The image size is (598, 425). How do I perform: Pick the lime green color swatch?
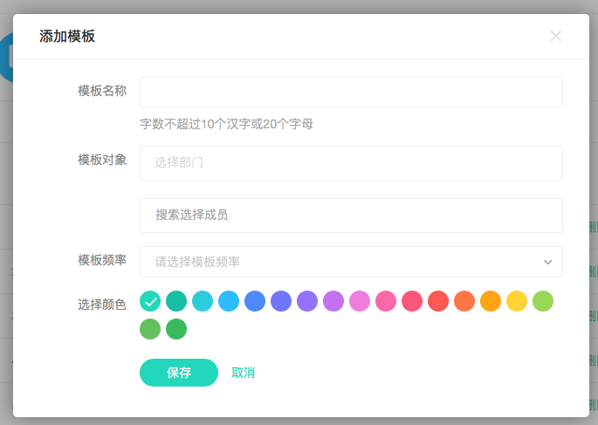(543, 302)
